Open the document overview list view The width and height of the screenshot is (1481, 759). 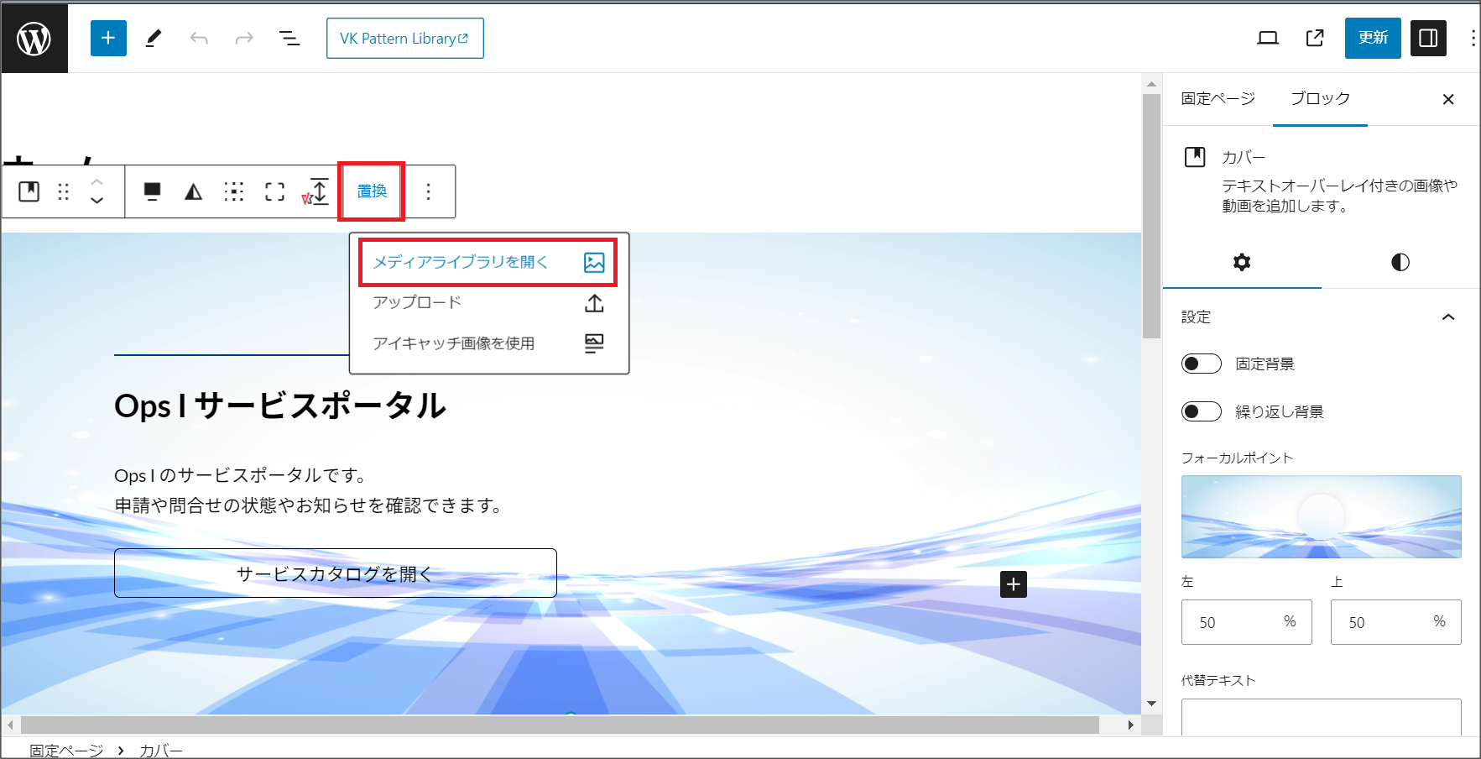289,38
